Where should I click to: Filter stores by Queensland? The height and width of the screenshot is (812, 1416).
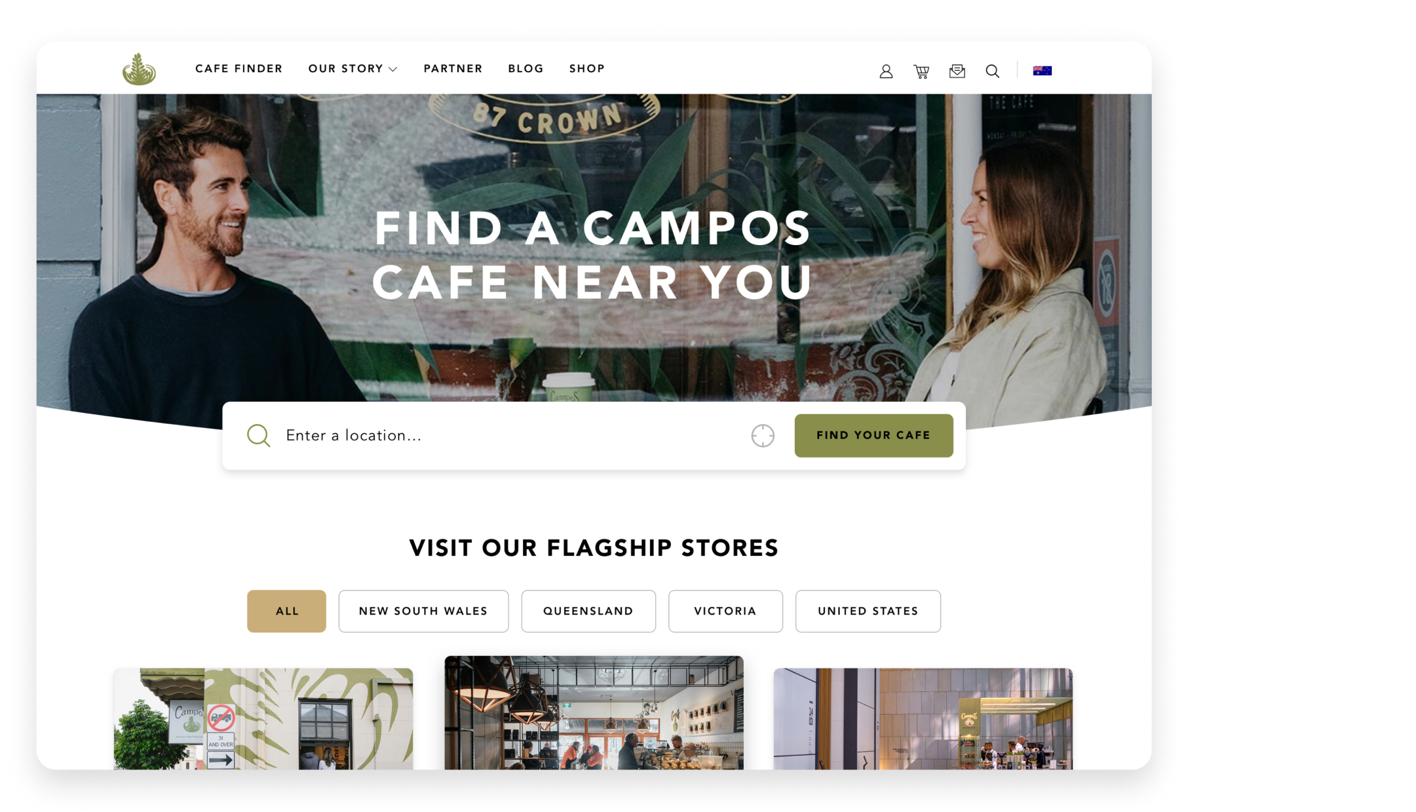coord(588,611)
